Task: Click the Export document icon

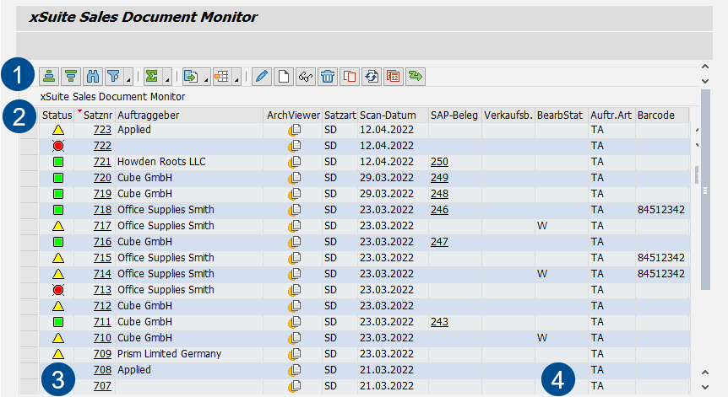Action: pos(191,77)
